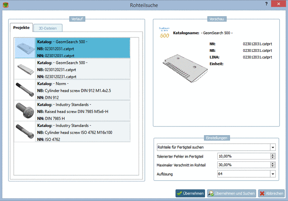
Task: Click the Maximaler Verschnitt im Rohteil value field
Action: coord(244,165)
